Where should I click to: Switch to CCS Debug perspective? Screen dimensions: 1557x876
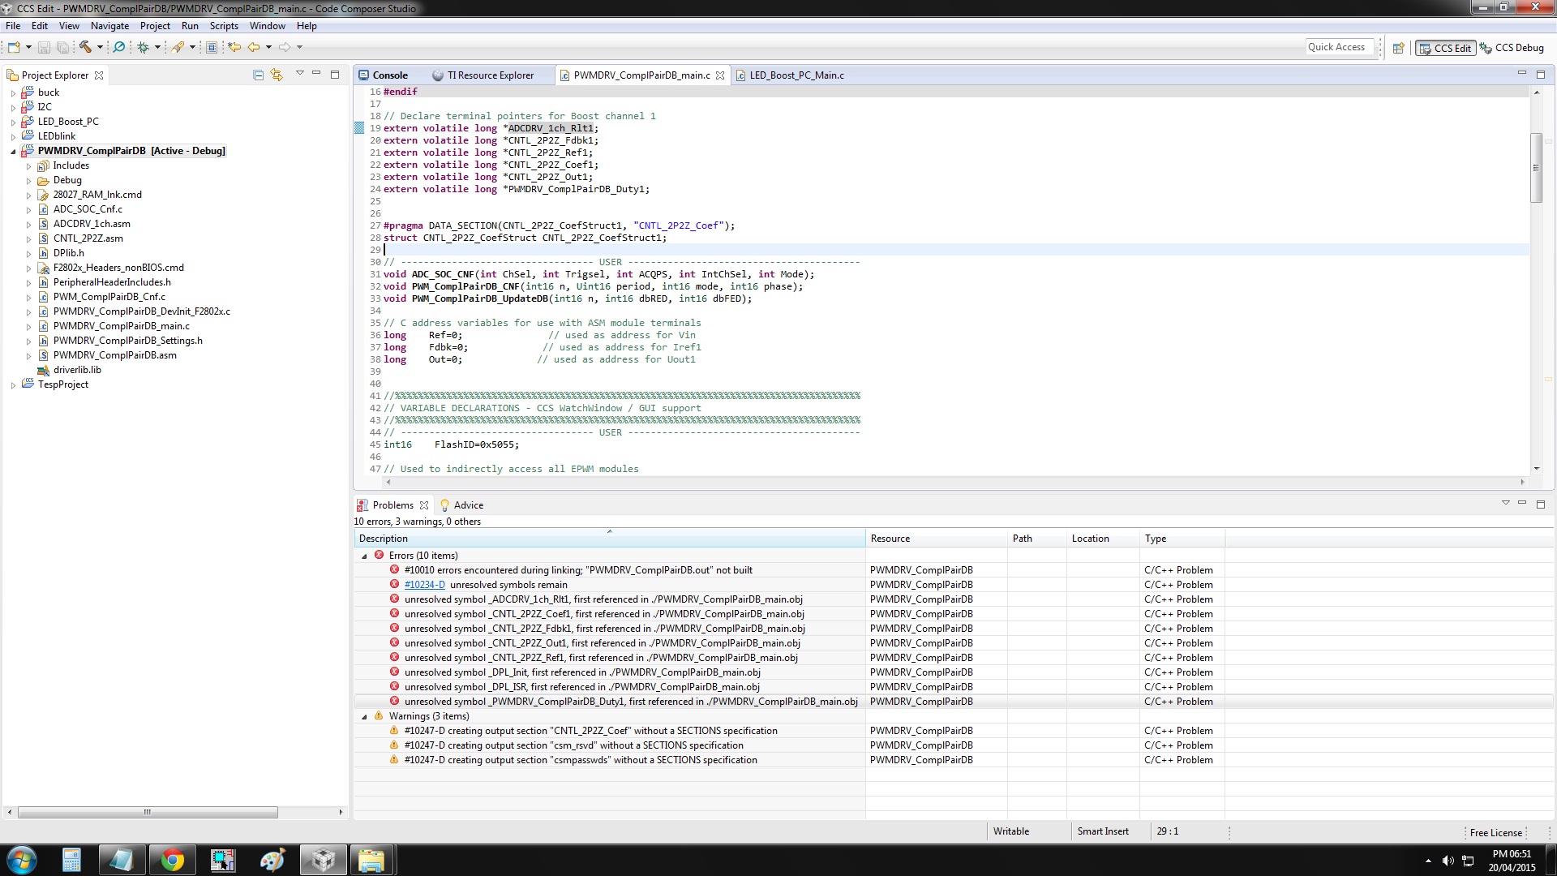tap(1512, 48)
